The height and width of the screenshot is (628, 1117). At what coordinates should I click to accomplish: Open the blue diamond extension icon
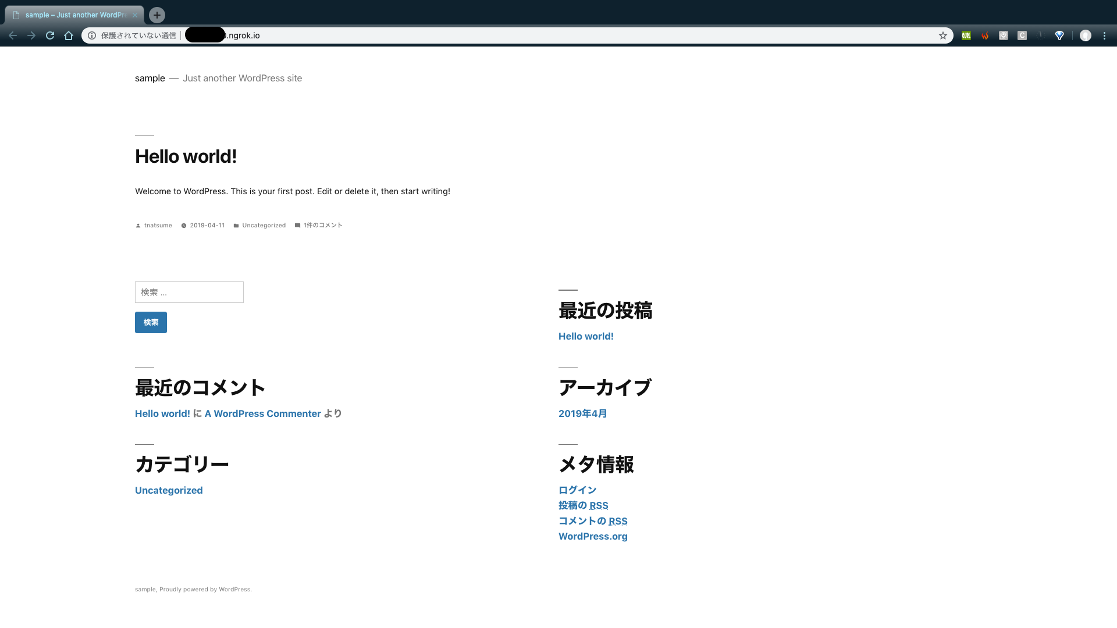point(1059,35)
